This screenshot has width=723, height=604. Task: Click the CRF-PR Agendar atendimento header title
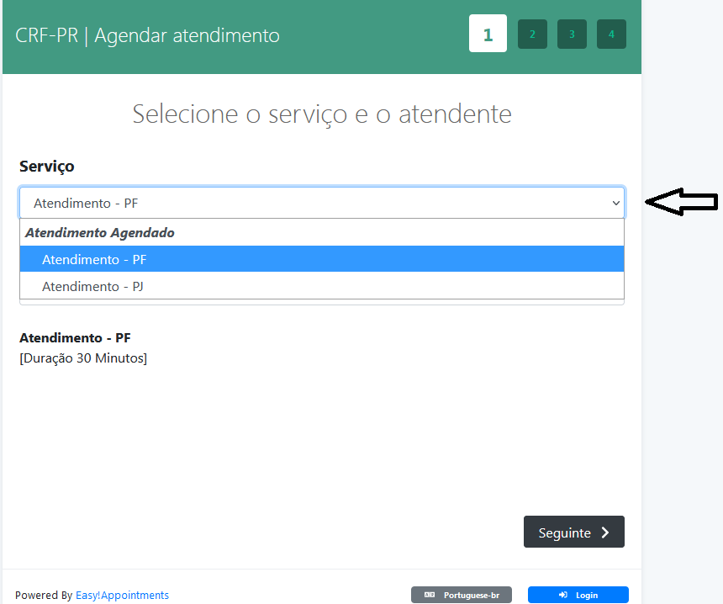click(147, 35)
